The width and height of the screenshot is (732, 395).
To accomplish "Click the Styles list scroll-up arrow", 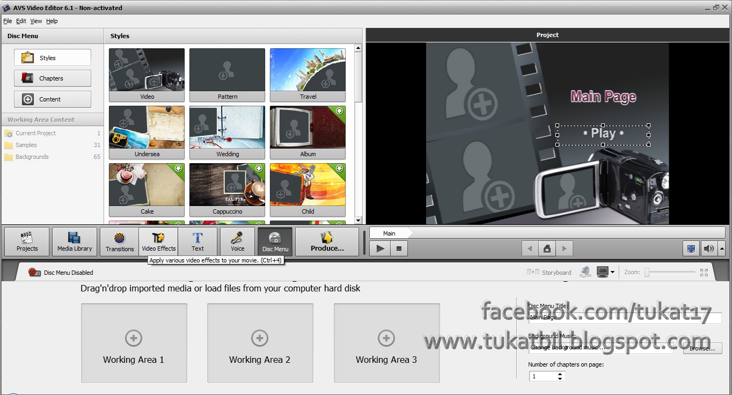I will point(358,48).
